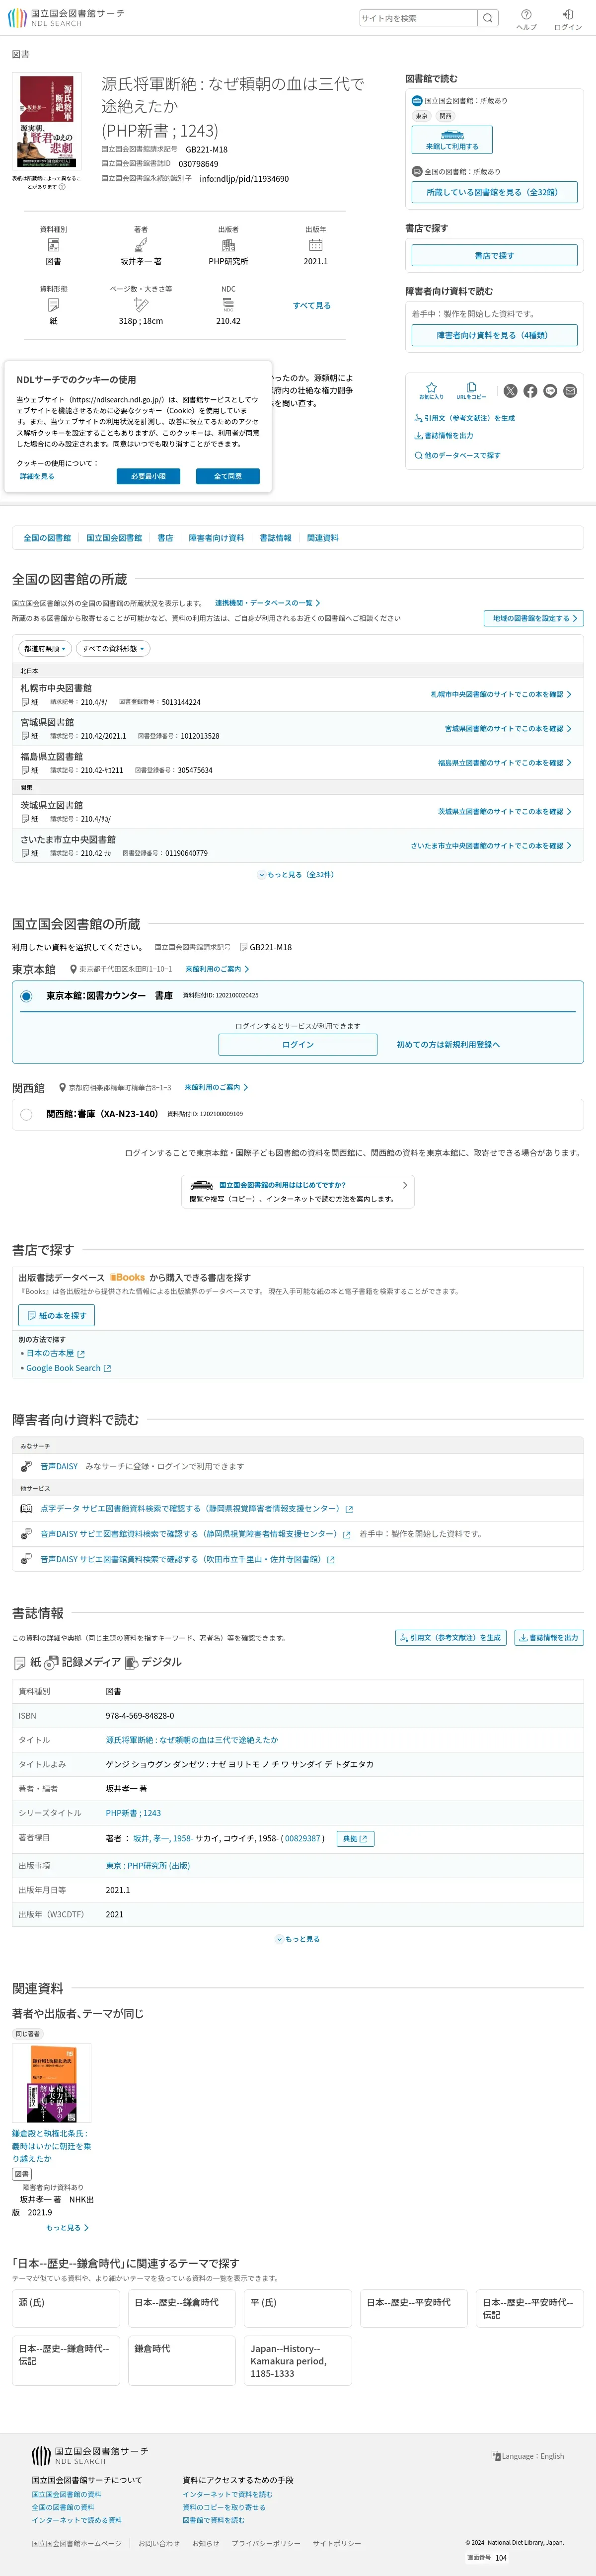596x2576 pixels.
Task: Open theme card 日本--歴史--鎌倉時代
Action: tap(182, 2309)
